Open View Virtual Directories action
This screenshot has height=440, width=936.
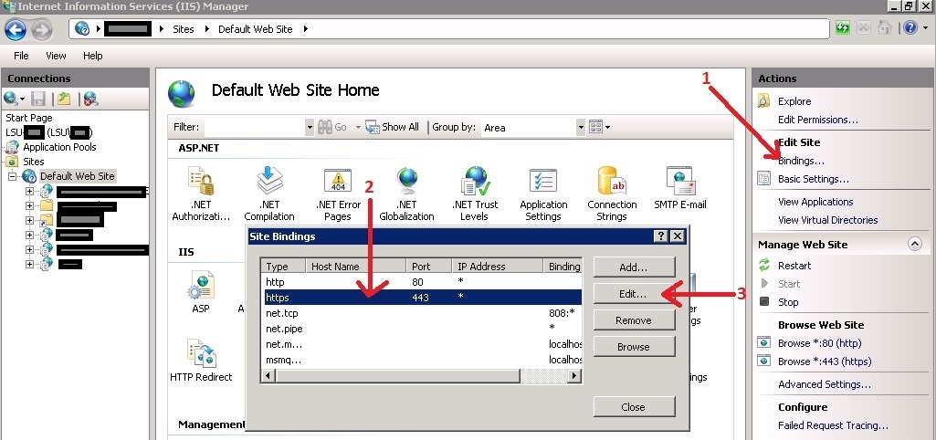[828, 220]
